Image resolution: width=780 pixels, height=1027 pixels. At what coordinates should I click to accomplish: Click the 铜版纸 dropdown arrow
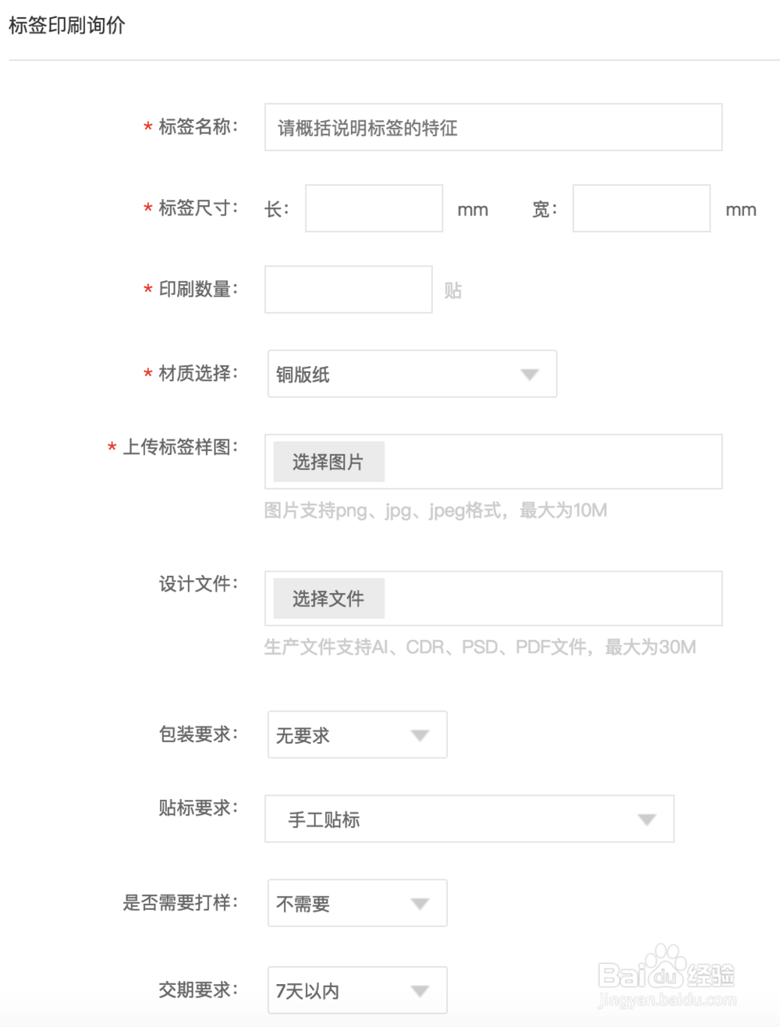tap(530, 375)
